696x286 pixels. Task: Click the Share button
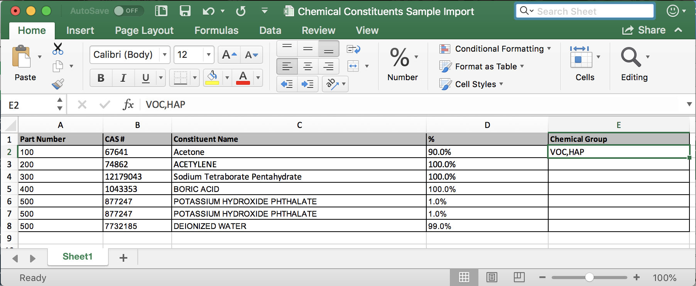pos(644,30)
